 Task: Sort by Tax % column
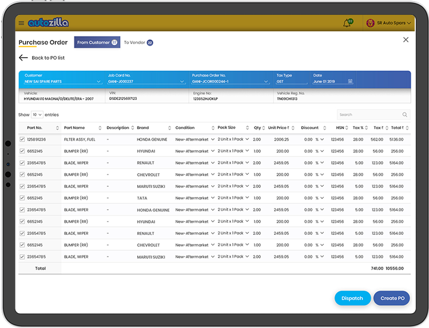coord(366,127)
